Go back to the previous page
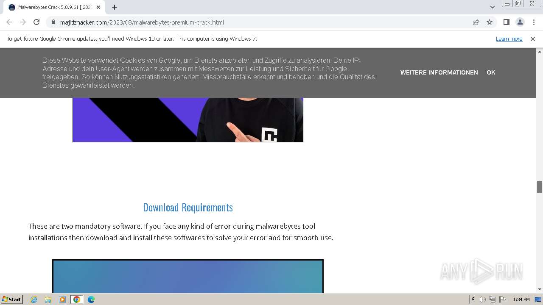The height and width of the screenshot is (305, 543). (9, 22)
